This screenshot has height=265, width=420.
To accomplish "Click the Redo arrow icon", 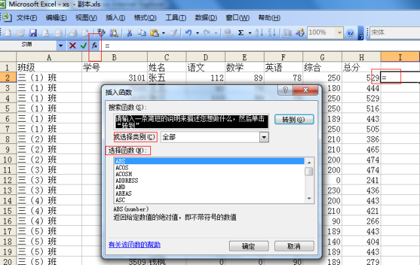I will pyautogui.click(x=207, y=33).
